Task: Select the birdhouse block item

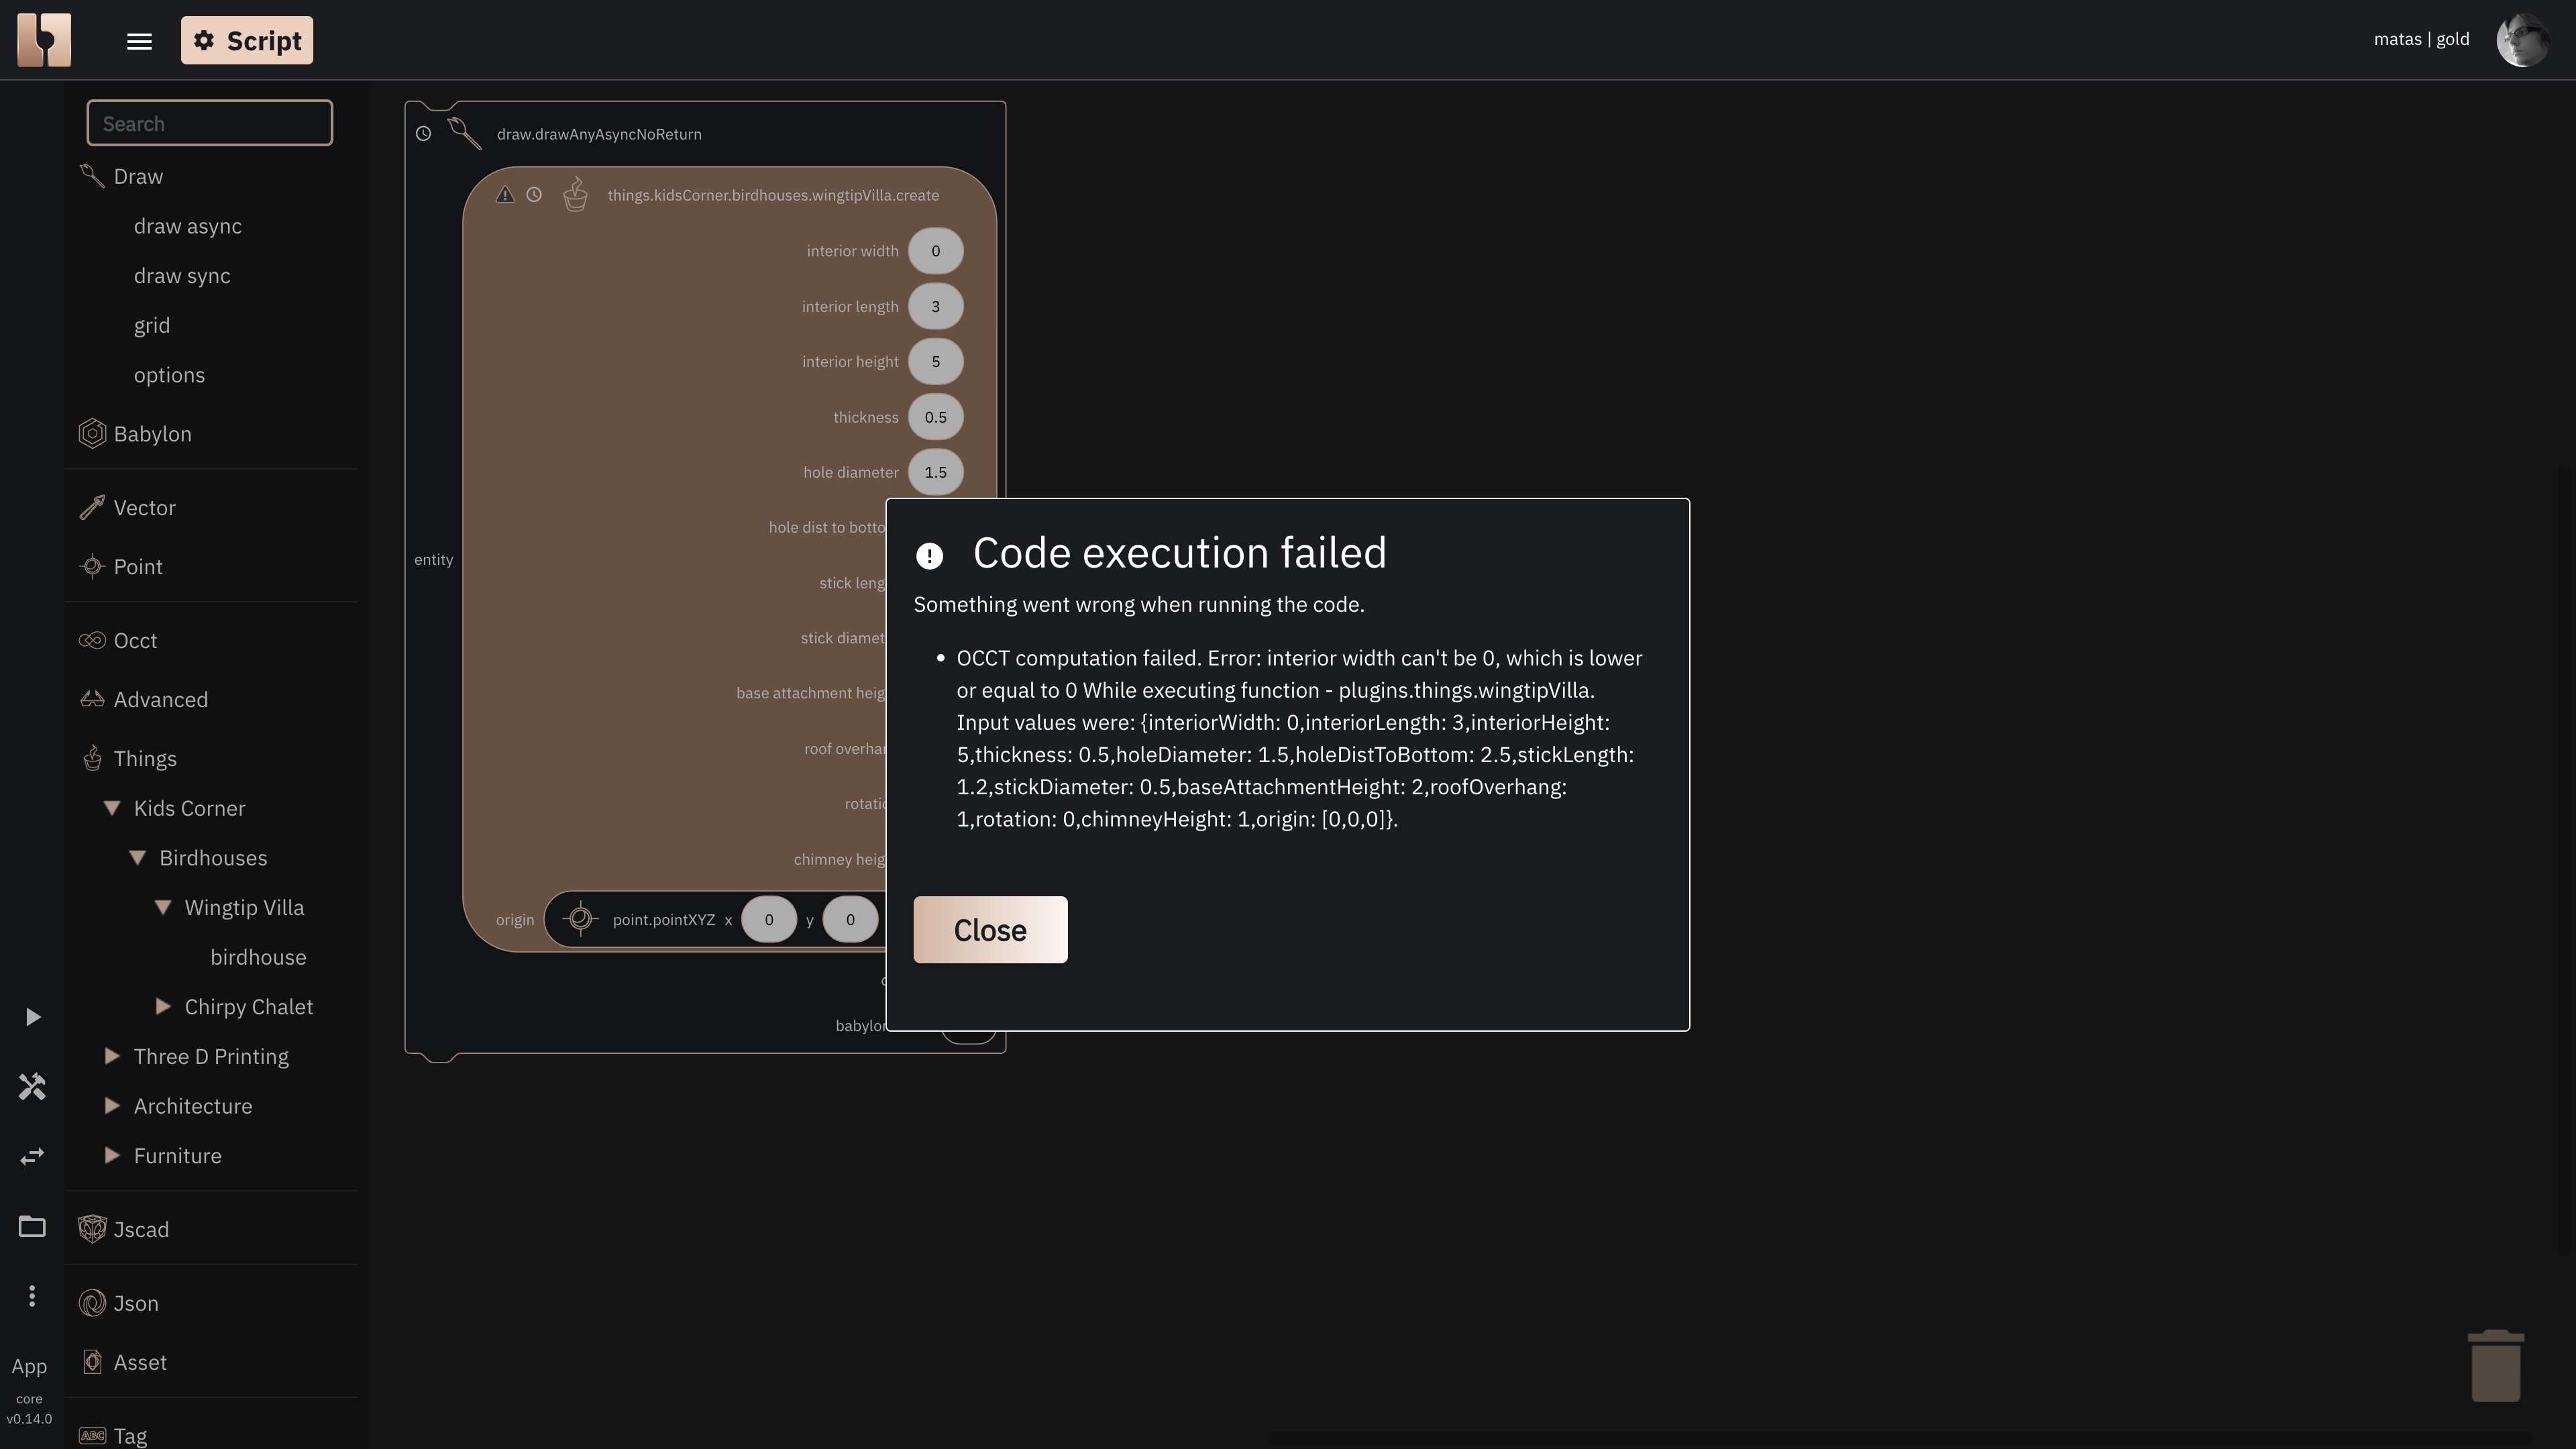Action: 258,957
